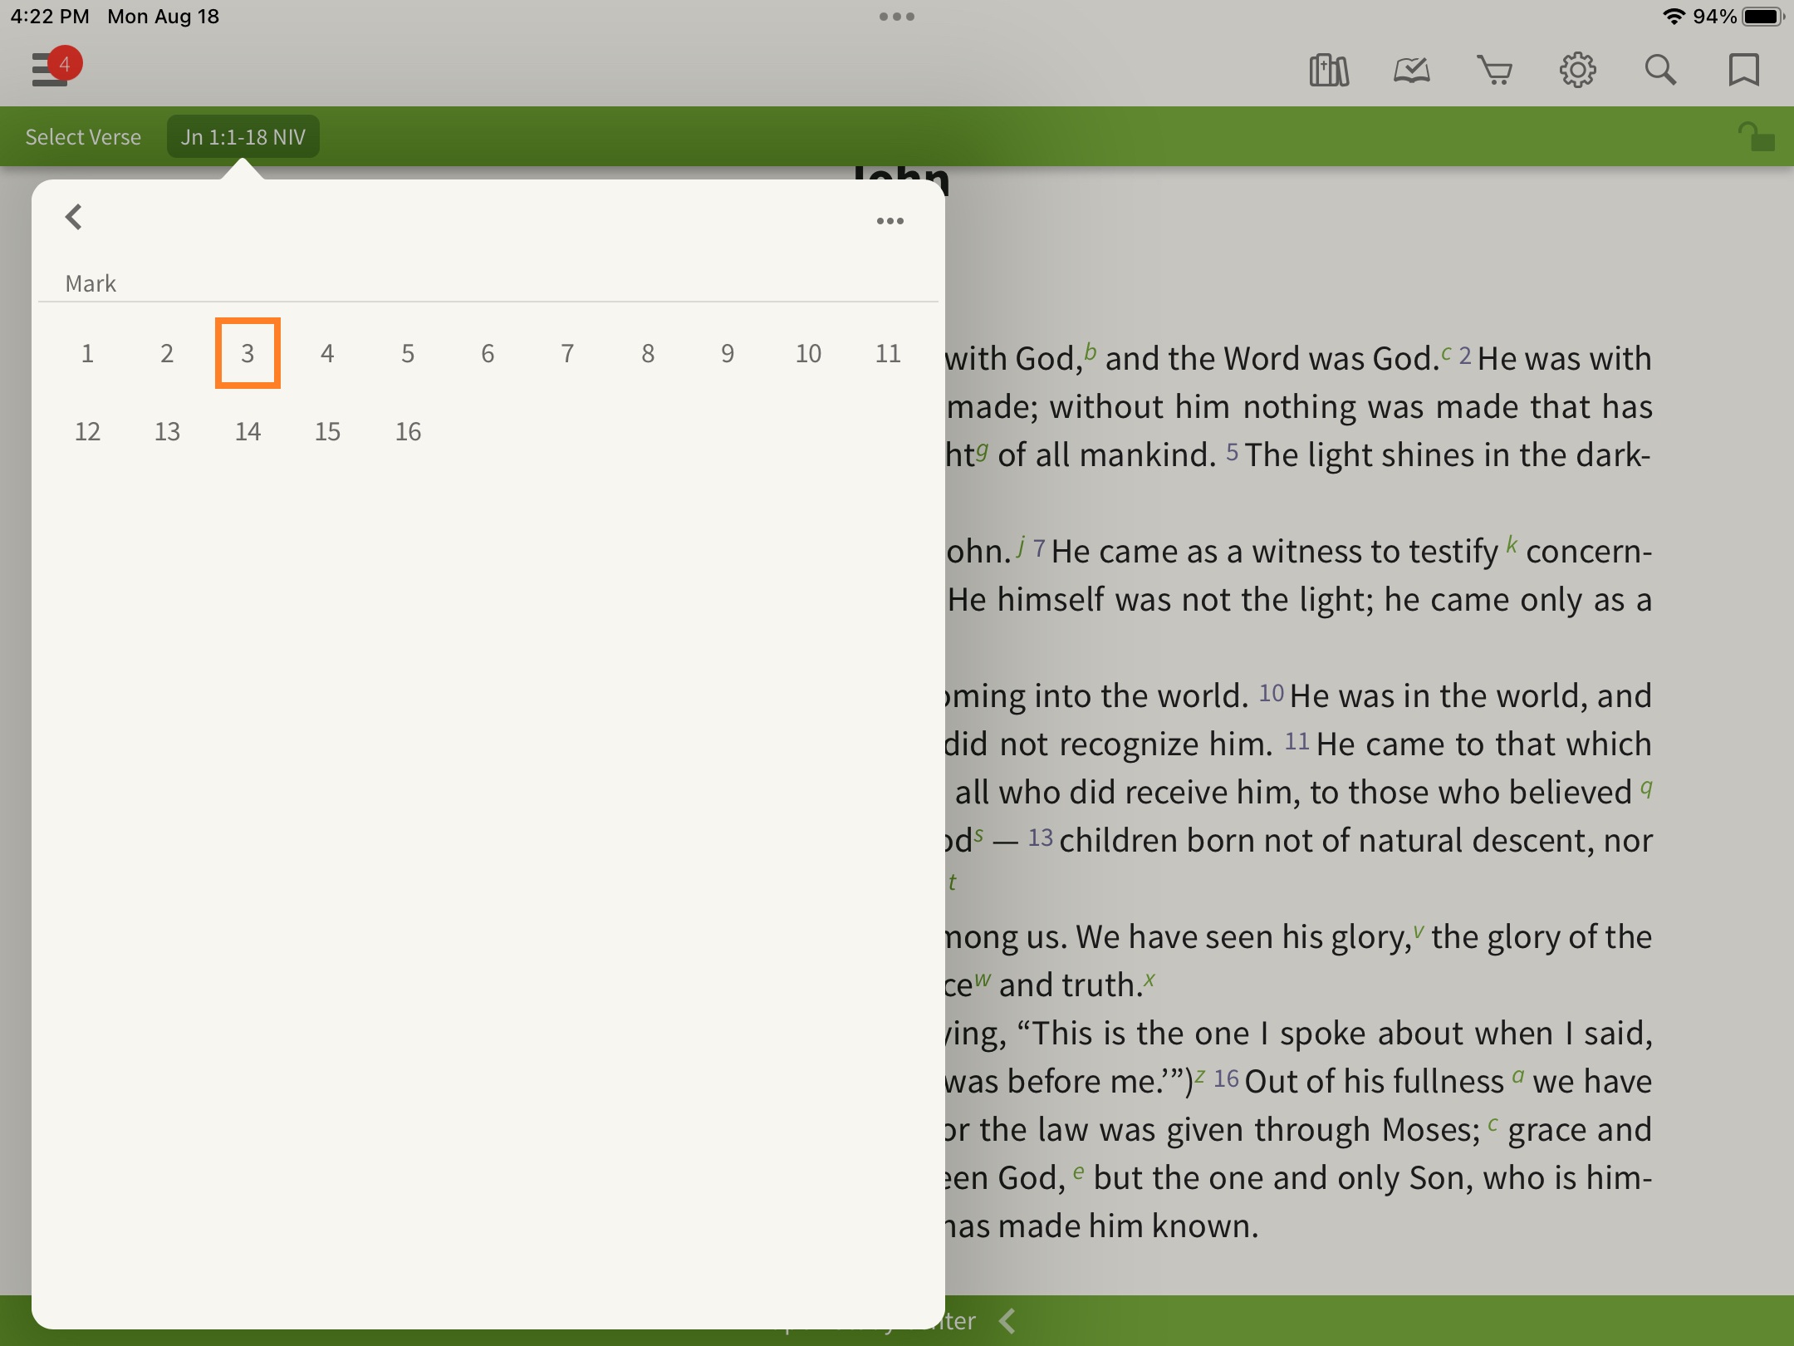Go back with the popover chevron
The width and height of the screenshot is (1794, 1346).
(73, 217)
